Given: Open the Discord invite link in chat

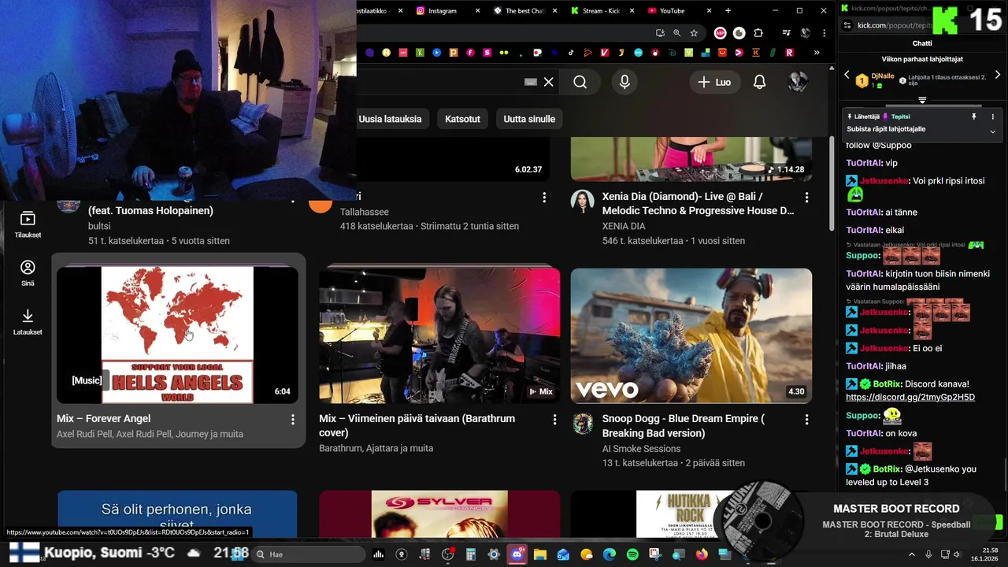Looking at the screenshot, I should pos(910,398).
